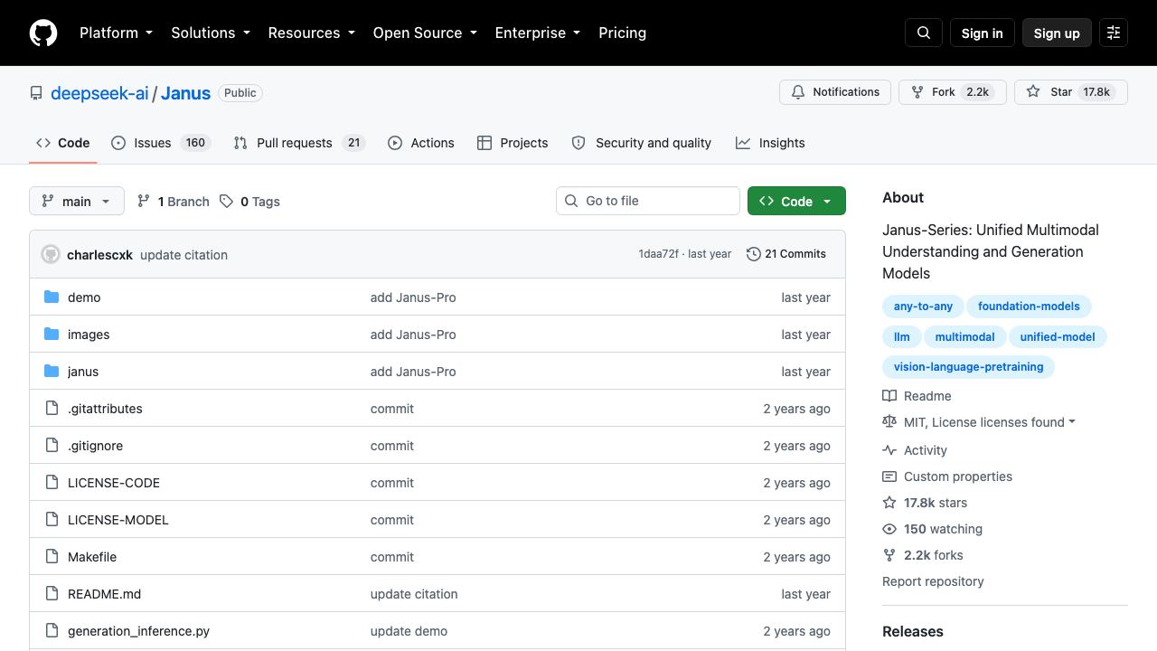
Task: Click the tag icon beside 0 Tags
Action: tap(226, 201)
